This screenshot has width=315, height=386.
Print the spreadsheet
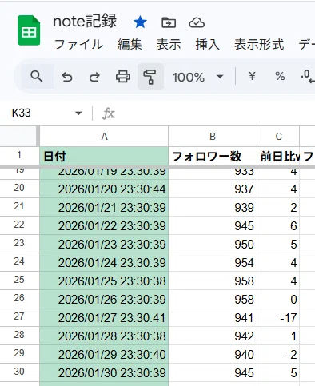(123, 77)
